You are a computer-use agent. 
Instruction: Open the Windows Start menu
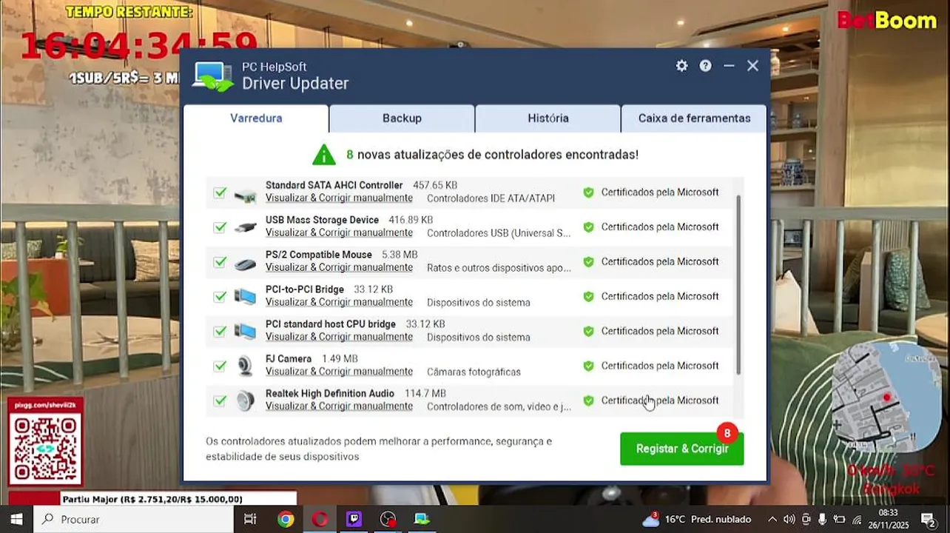pos(16,519)
